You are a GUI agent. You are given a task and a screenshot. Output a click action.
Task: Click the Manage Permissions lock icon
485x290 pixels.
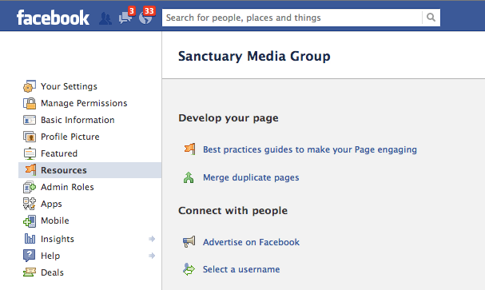point(30,103)
